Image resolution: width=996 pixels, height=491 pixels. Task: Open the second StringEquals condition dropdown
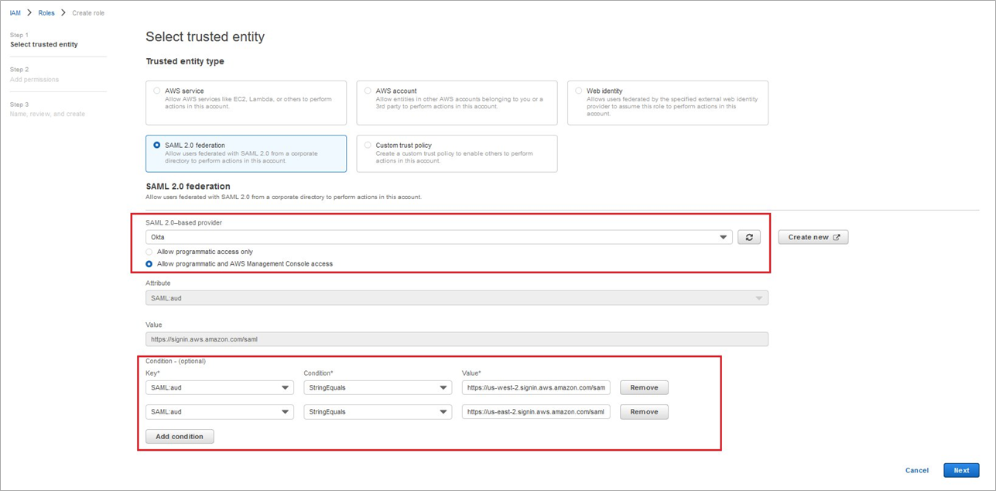coord(377,412)
